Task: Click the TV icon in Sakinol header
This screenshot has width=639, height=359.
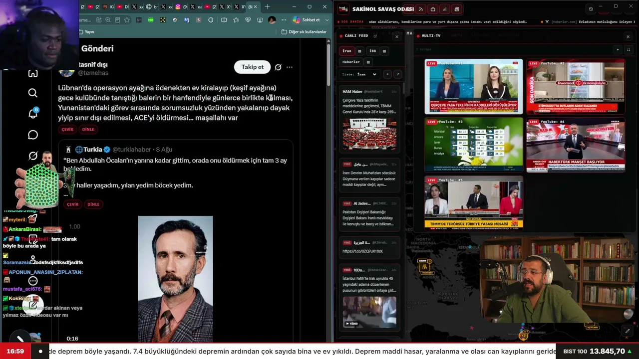Action: (x=433, y=9)
